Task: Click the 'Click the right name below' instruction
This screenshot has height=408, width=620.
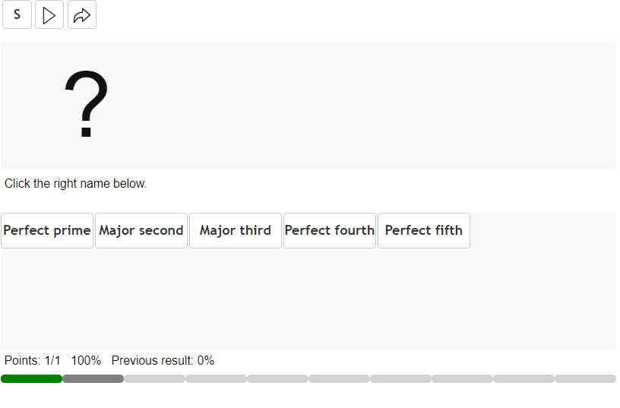Action: (x=75, y=183)
